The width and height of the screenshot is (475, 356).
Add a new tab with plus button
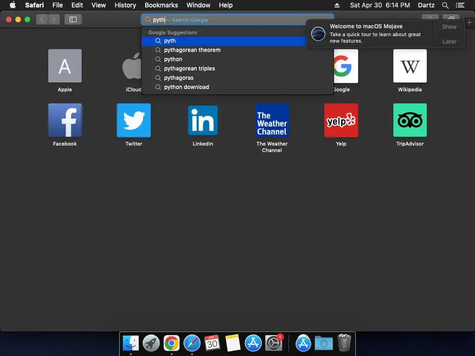point(469,22)
